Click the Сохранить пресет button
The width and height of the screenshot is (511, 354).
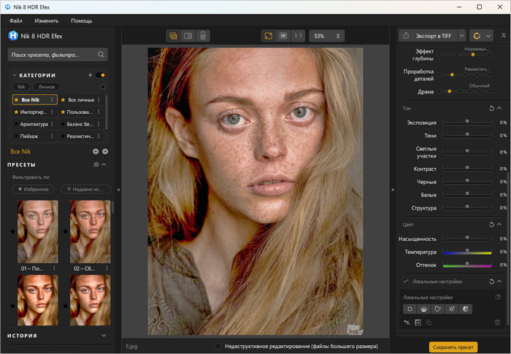453,347
